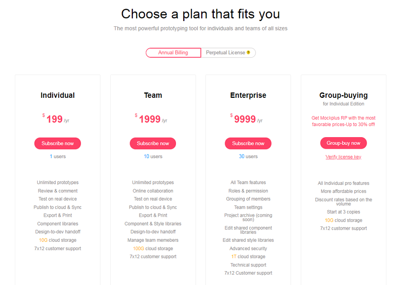Switch to Perpetual License billing

point(226,52)
